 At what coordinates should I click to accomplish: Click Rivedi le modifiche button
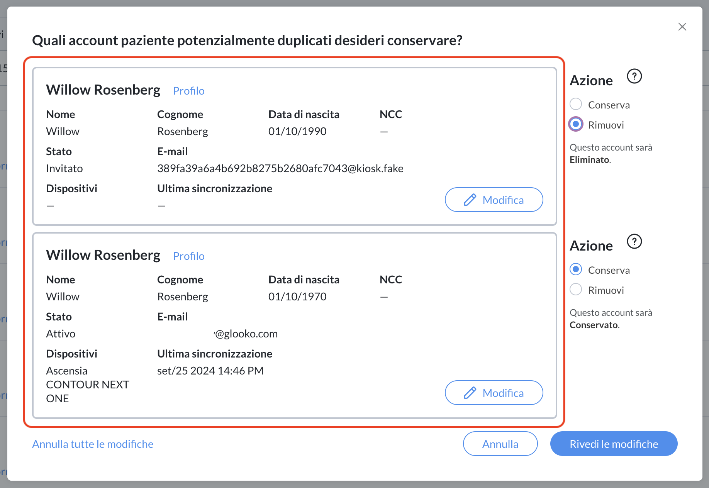click(614, 444)
